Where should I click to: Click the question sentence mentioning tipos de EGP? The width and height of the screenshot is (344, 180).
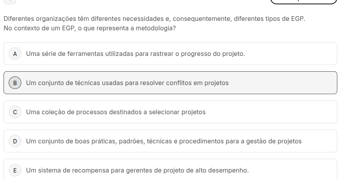point(154,19)
